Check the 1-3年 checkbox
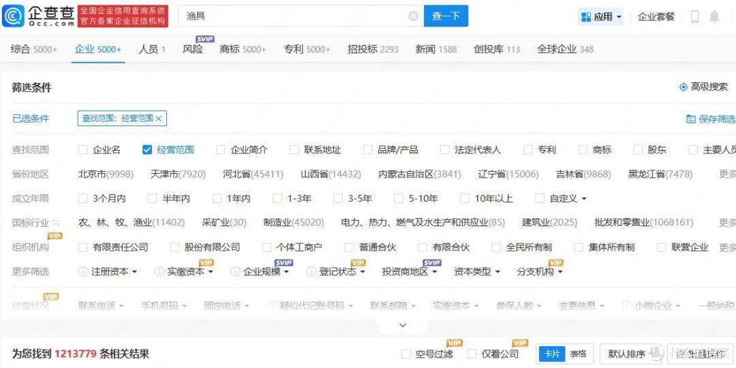This screenshot has height=368, width=736. pos(277,198)
